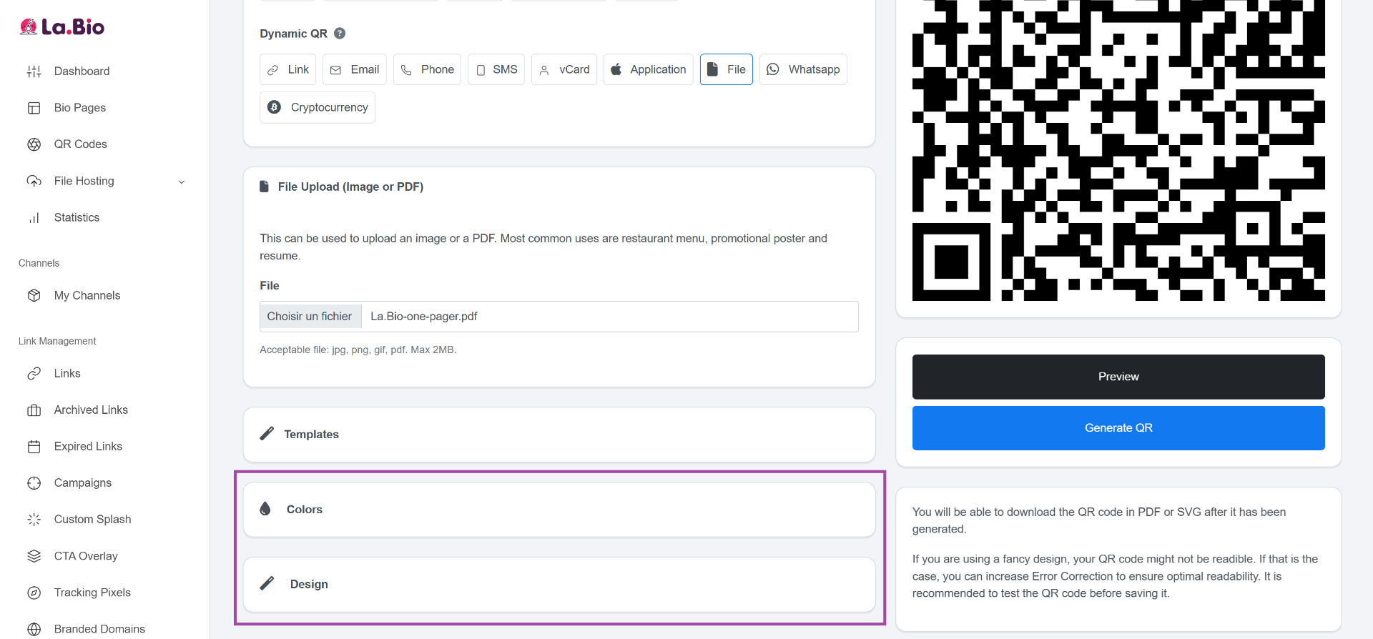Click the Generate QR button
Screen dimensions: 1373x639
coord(1118,428)
